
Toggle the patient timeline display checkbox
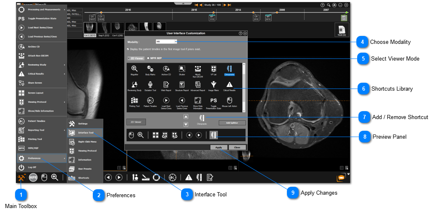point(128,49)
